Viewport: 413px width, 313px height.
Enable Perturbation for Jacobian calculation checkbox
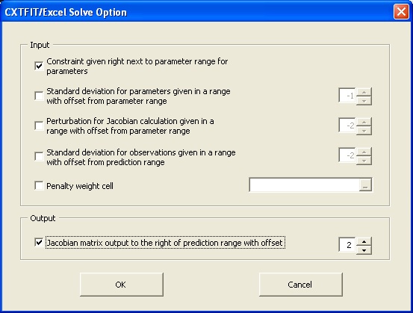39,125
